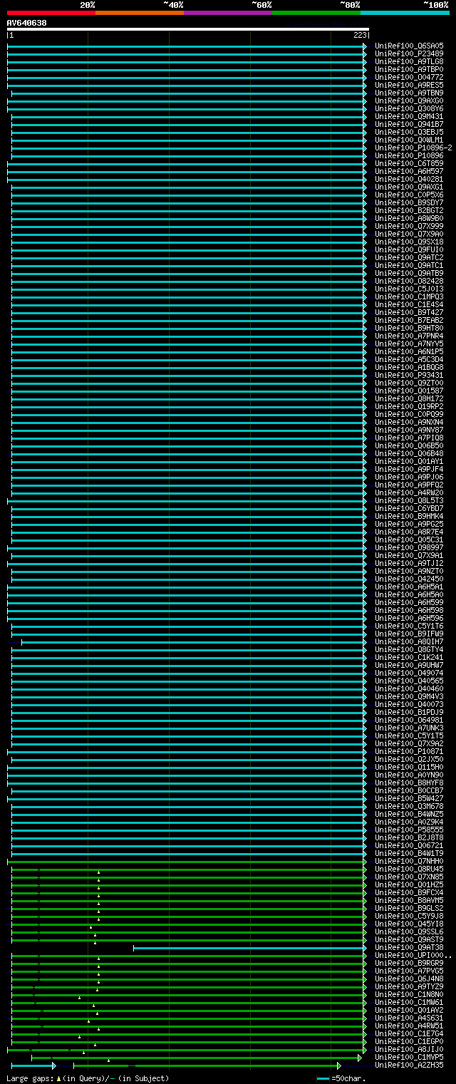Viewport: 456px width, 1084px height.
Task: Select label UniRef100_Q9M431
Action: tap(409, 116)
